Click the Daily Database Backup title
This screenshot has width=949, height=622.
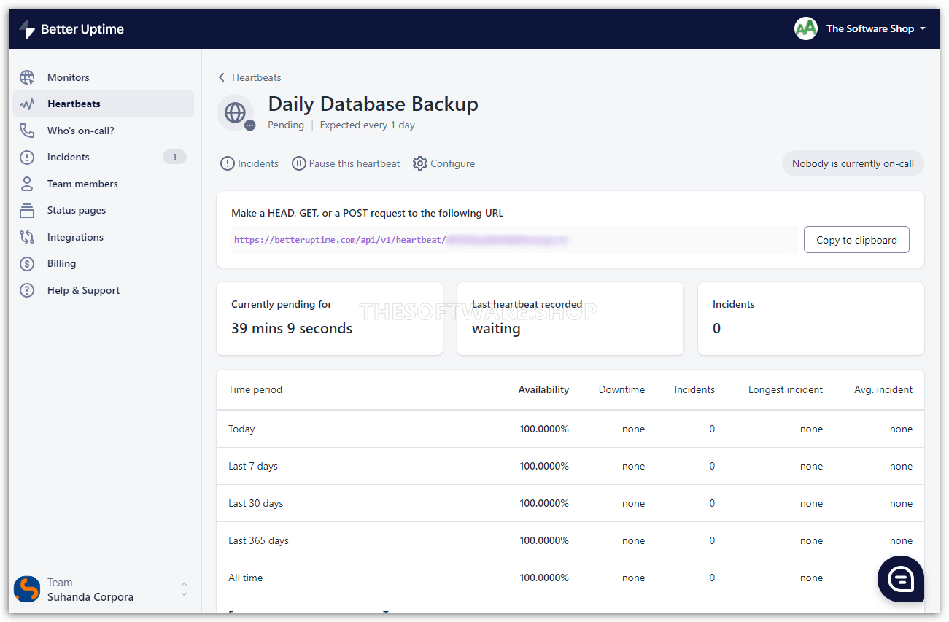(373, 104)
